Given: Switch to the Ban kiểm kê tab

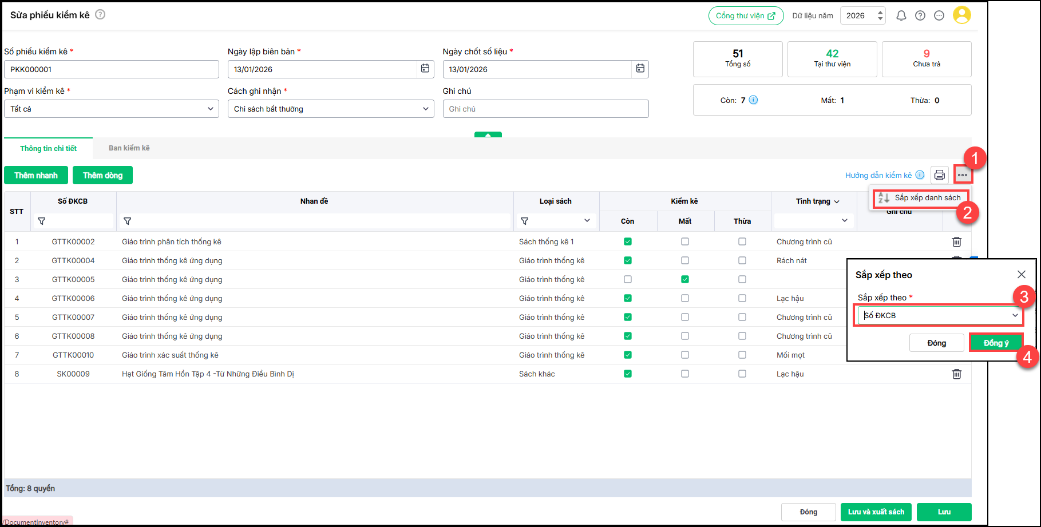Looking at the screenshot, I should [x=129, y=148].
